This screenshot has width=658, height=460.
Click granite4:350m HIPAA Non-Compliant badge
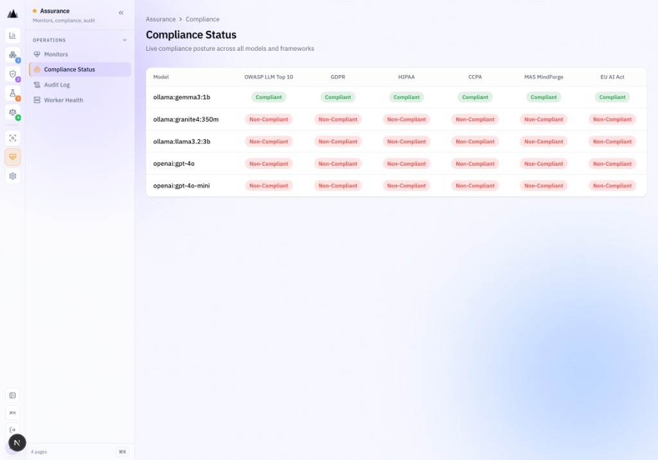pyautogui.click(x=406, y=119)
